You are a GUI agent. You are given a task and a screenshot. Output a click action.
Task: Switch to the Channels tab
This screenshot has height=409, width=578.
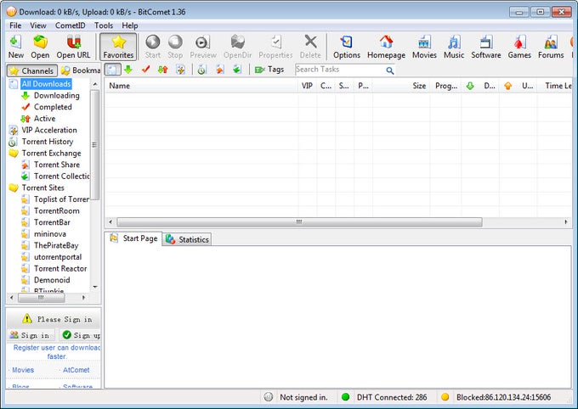32,70
